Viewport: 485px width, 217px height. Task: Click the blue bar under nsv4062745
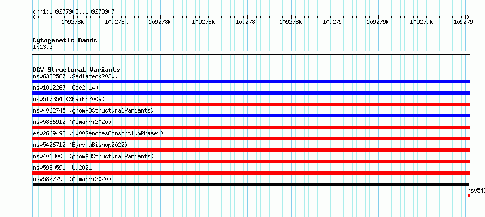tap(251, 116)
